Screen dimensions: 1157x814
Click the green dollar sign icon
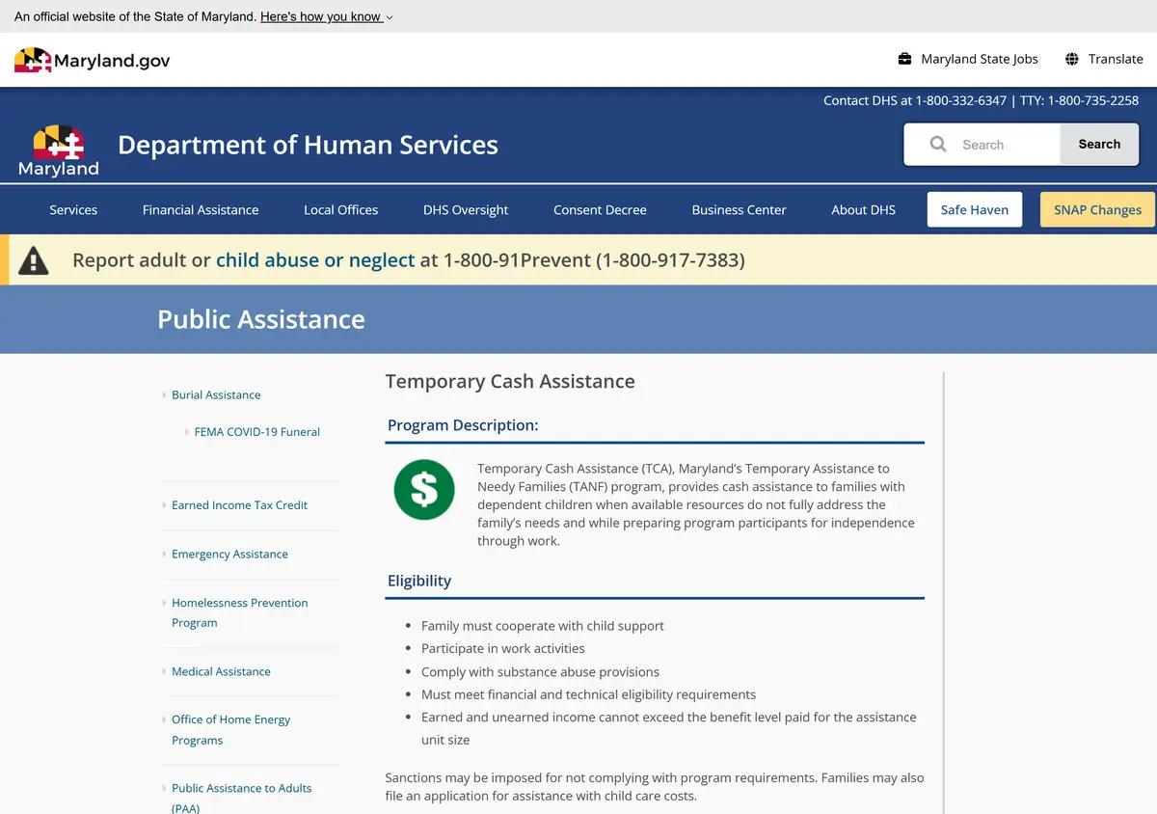(424, 490)
